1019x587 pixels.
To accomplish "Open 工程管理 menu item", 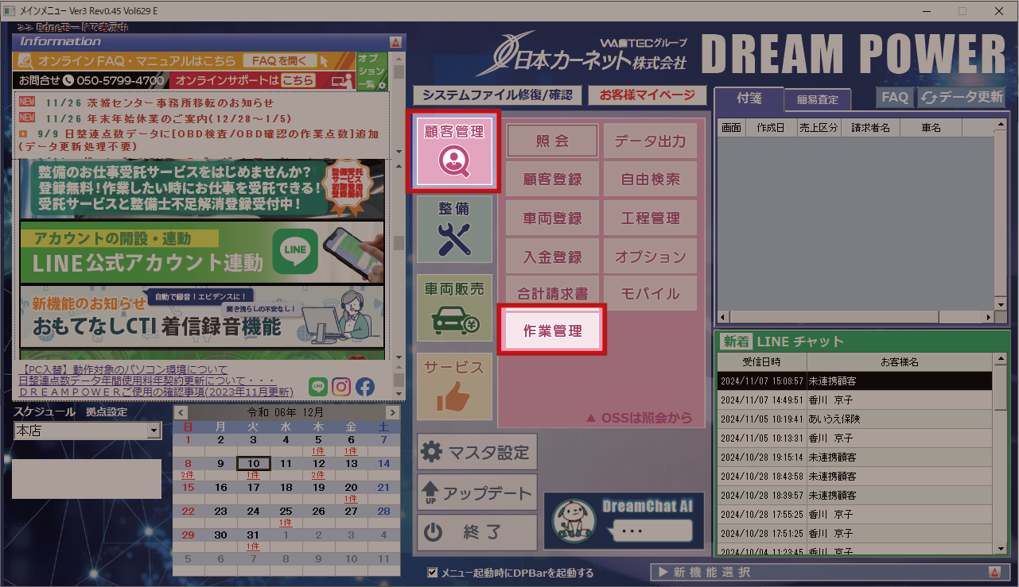I will 650,218.
